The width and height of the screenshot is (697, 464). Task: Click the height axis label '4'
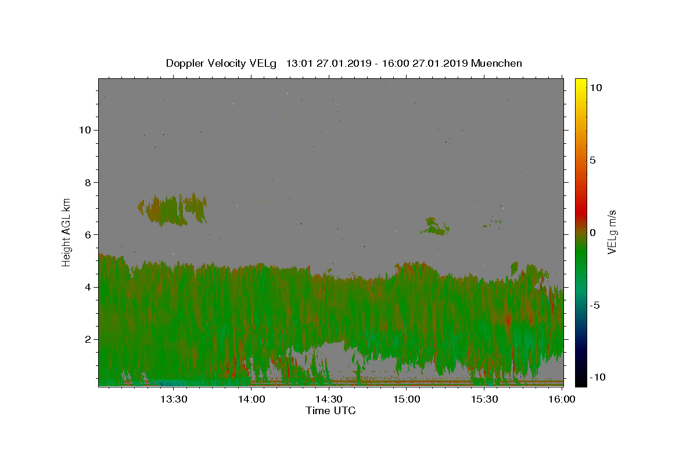click(x=88, y=287)
